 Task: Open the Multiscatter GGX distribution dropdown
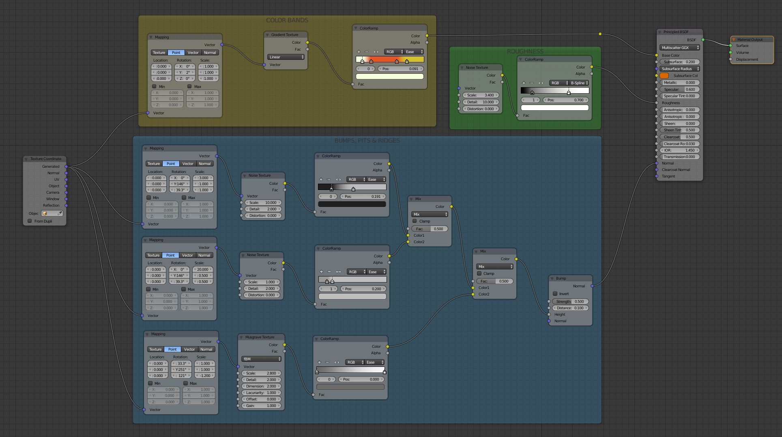pyautogui.click(x=679, y=48)
